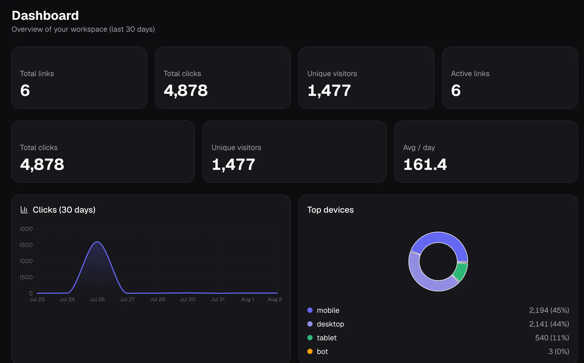Click the Aug 2 axis label
Viewport: 584px width, 363px height.
click(x=275, y=299)
